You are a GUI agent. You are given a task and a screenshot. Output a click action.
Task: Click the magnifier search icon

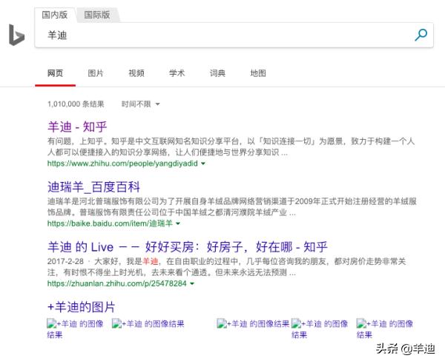(421, 35)
